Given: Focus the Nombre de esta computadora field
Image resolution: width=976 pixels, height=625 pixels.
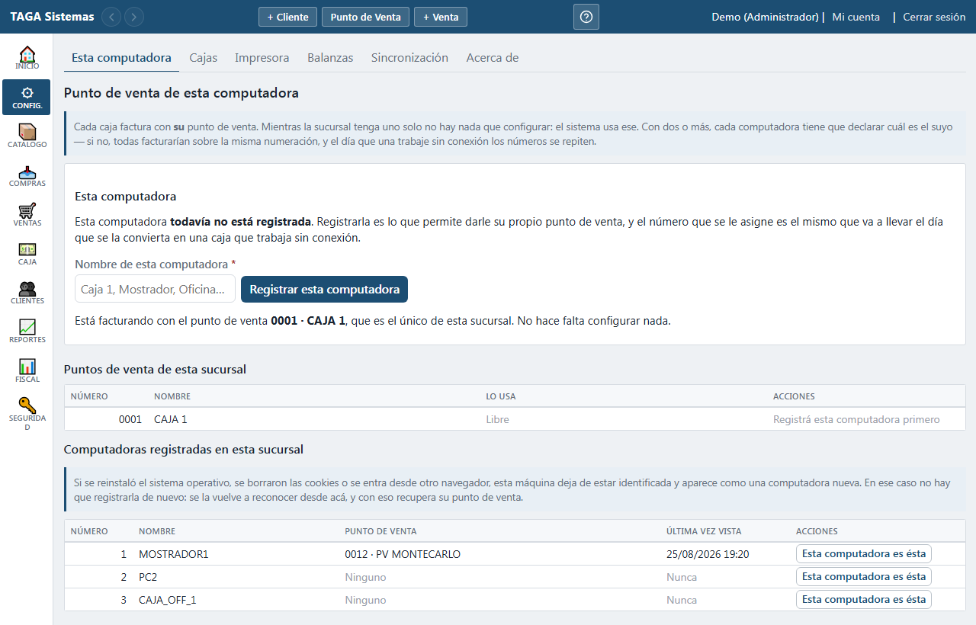Looking at the screenshot, I should pyautogui.click(x=156, y=290).
